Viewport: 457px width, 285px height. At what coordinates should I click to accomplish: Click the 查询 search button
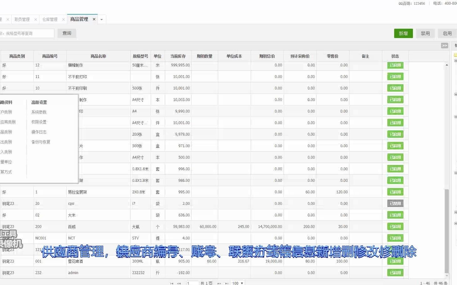click(x=67, y=33)
